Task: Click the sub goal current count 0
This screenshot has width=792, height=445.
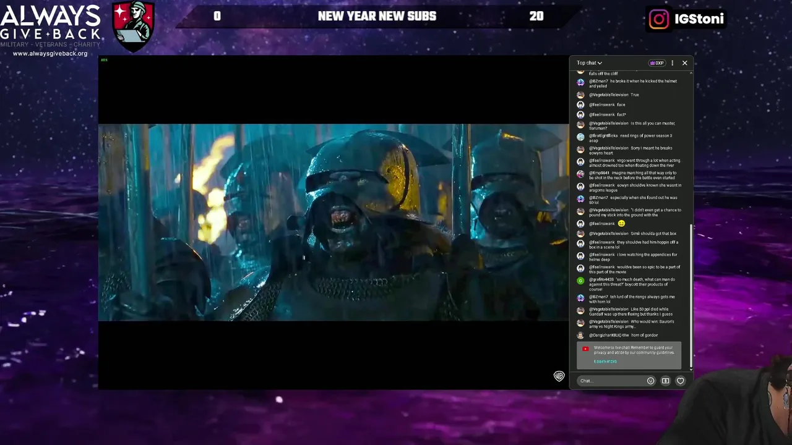Action: [x=217, y=16]
